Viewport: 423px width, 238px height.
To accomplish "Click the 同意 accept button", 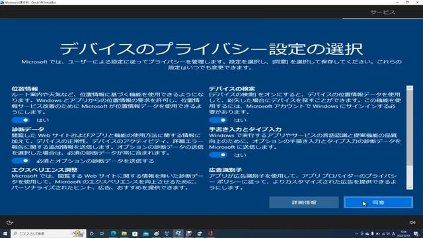I will tap(378, 202).
